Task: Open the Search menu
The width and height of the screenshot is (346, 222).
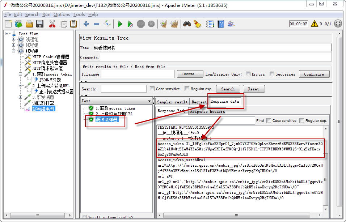Action: [x=32, y=14]
